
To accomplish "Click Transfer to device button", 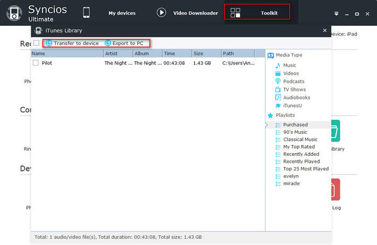I will click(72, 43).
